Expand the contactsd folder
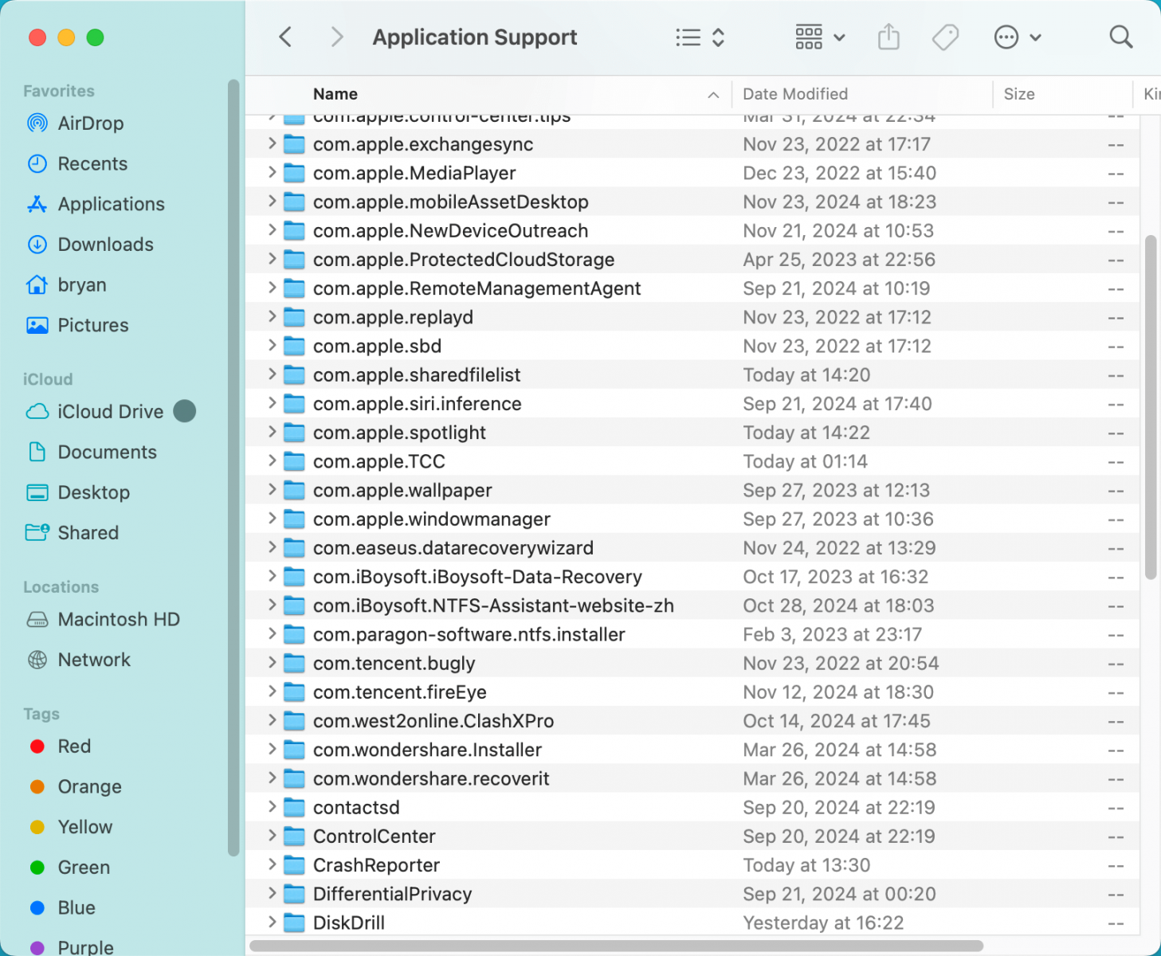The image size is (1161, 956). tap(272, 806)
